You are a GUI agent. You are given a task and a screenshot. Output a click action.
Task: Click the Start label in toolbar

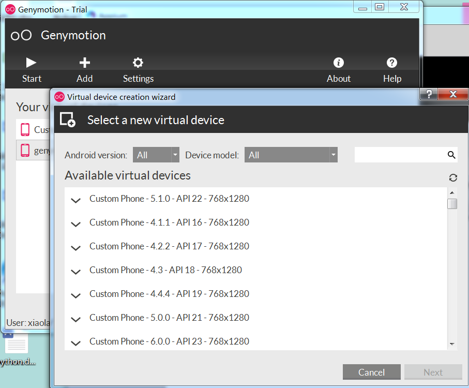[32, 79]
